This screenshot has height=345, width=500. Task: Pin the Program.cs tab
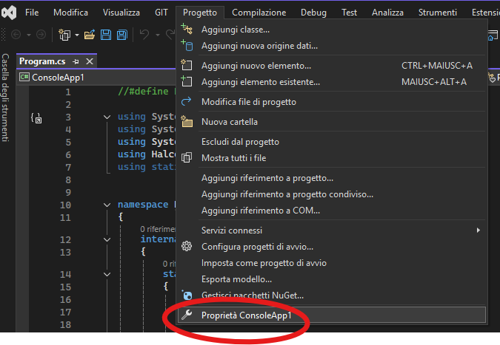click(77, 61)
